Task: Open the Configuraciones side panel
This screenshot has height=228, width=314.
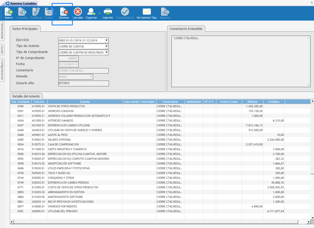Action: pyautogui.click(x=2, y=70)
